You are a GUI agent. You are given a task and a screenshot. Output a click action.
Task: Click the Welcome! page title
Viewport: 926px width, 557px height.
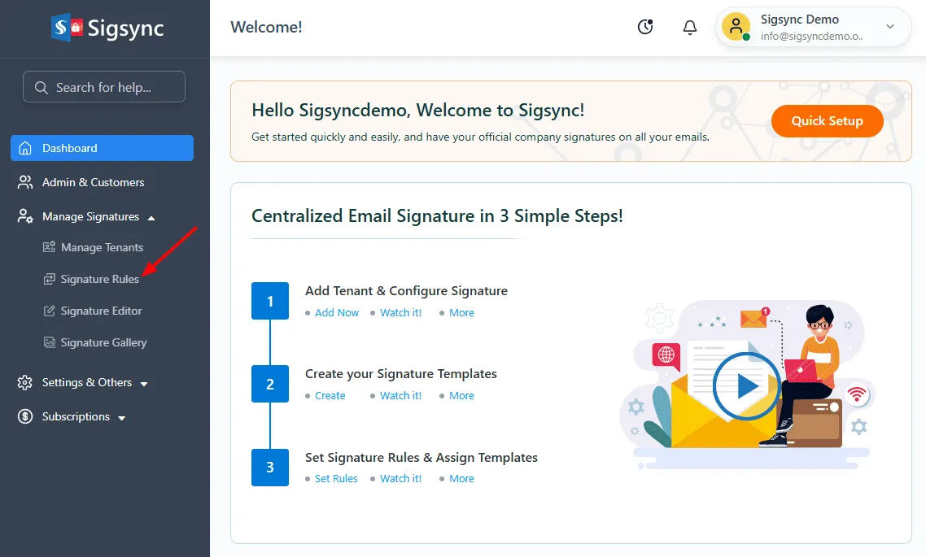coord(266,27)
